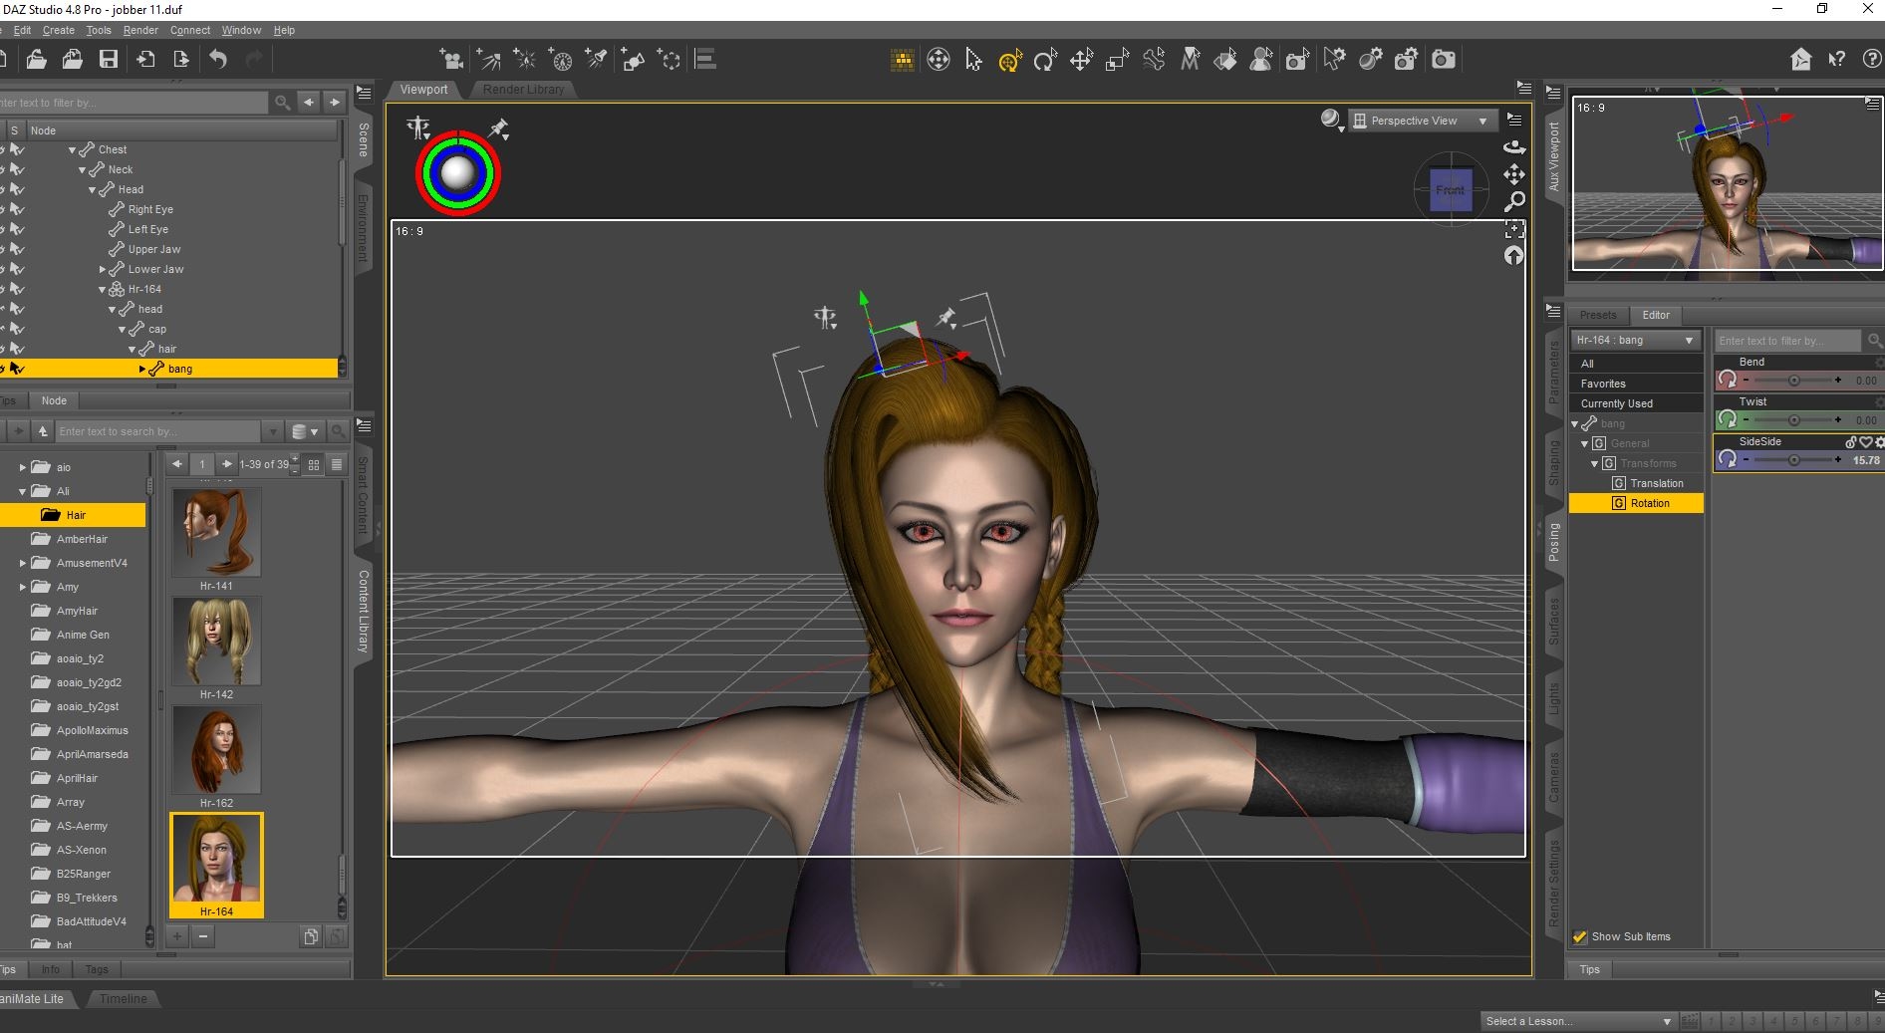
Task: Switch to the Render Library tab
Action: pos(523,90)
